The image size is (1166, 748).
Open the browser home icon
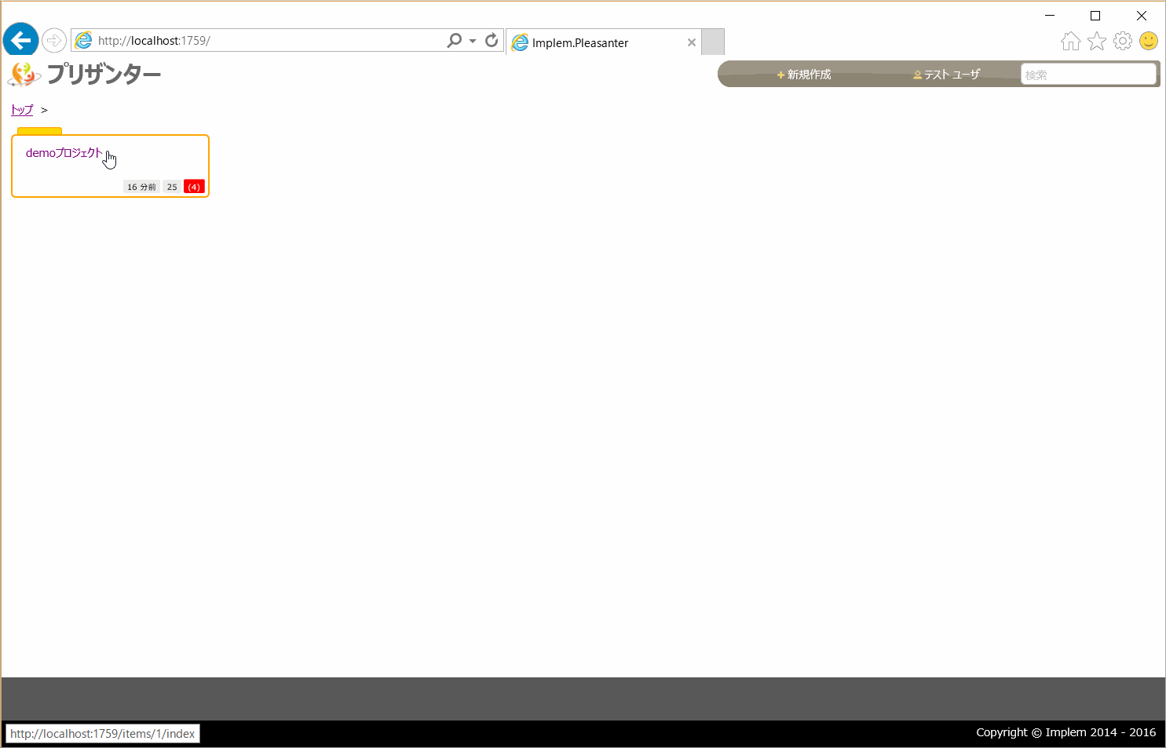coord(1071,41)
